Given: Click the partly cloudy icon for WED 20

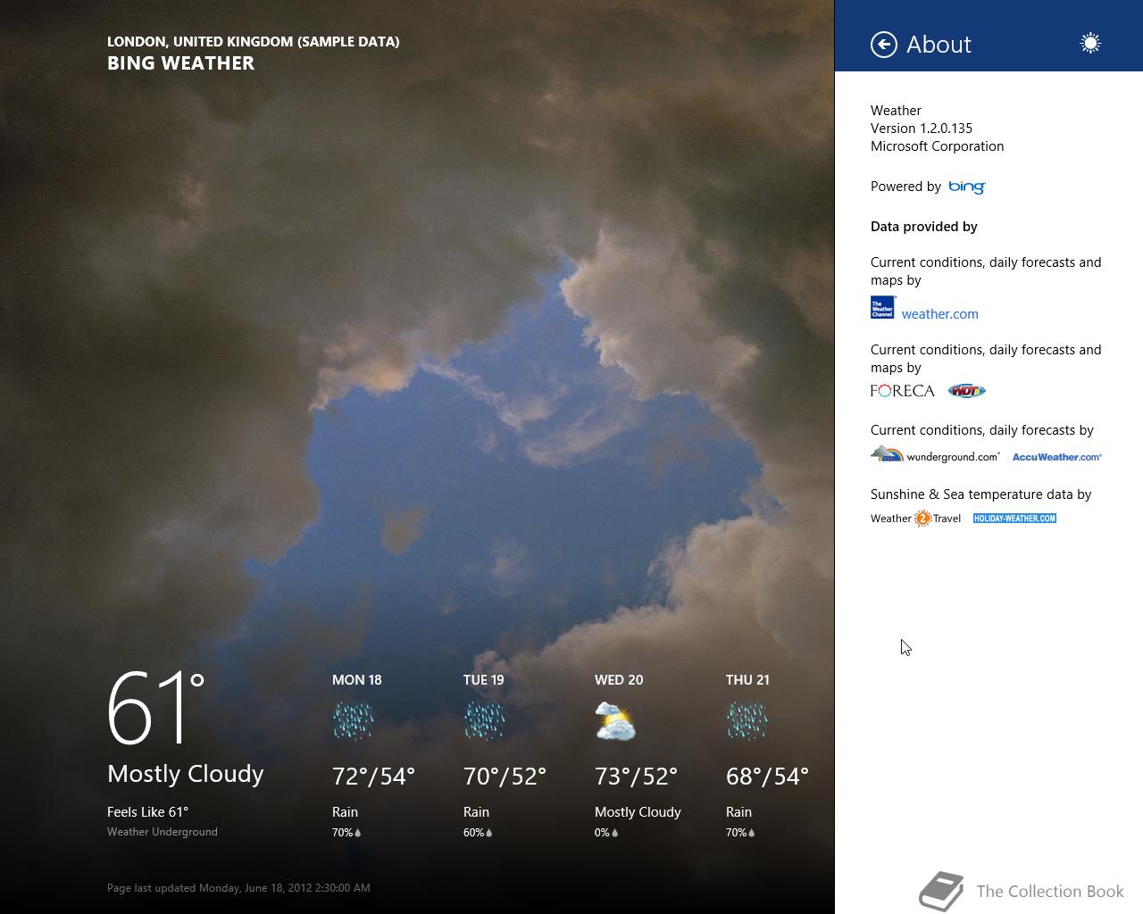Looking at the screenshot, I should coord(615,721).
